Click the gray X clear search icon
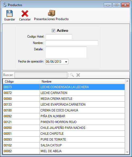132x157 pixels. (78, 75)
